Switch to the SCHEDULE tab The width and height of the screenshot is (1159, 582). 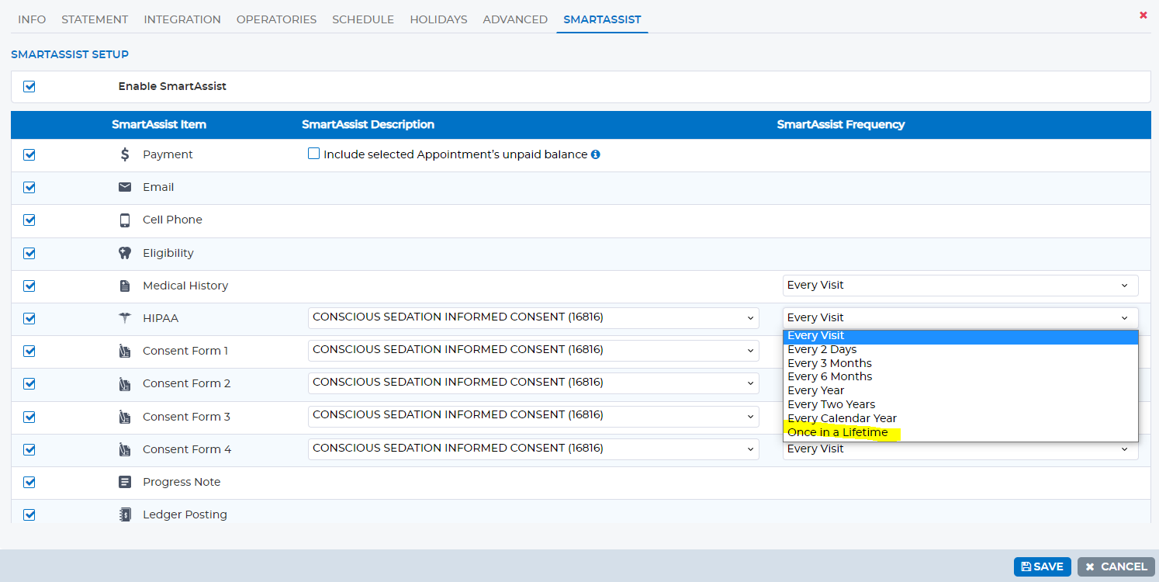pyautogui.click(x=363, y=19)
